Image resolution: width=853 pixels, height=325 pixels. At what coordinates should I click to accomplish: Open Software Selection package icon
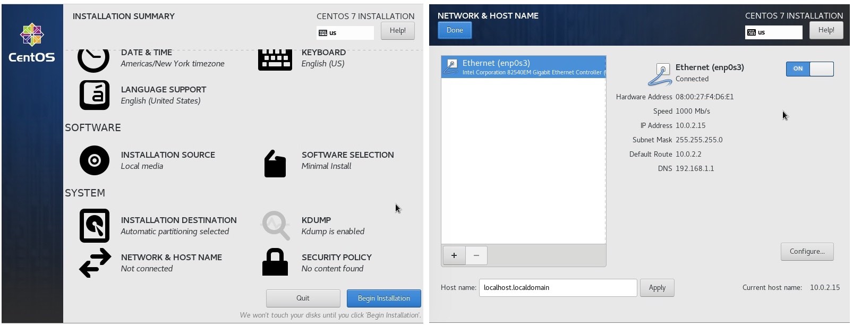[x=275, y=164]
